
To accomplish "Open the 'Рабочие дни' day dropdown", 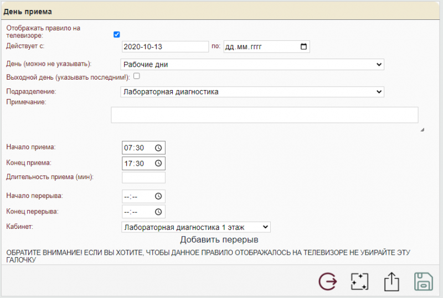I will click(x=252, y=65).
